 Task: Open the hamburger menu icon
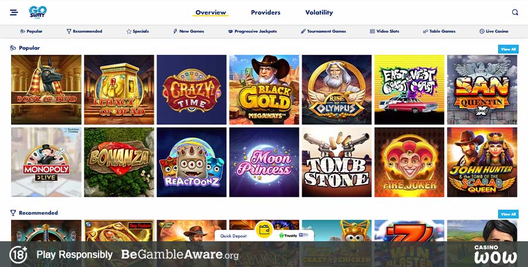tap(14, 12)
